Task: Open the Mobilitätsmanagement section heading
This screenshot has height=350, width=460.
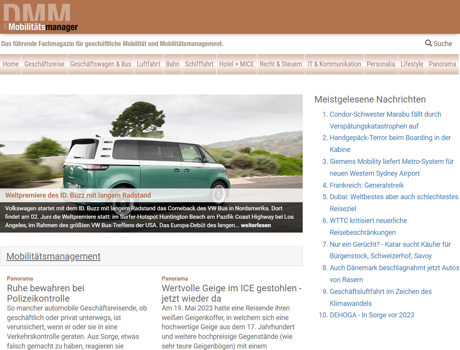Action: tap(53, 256)
